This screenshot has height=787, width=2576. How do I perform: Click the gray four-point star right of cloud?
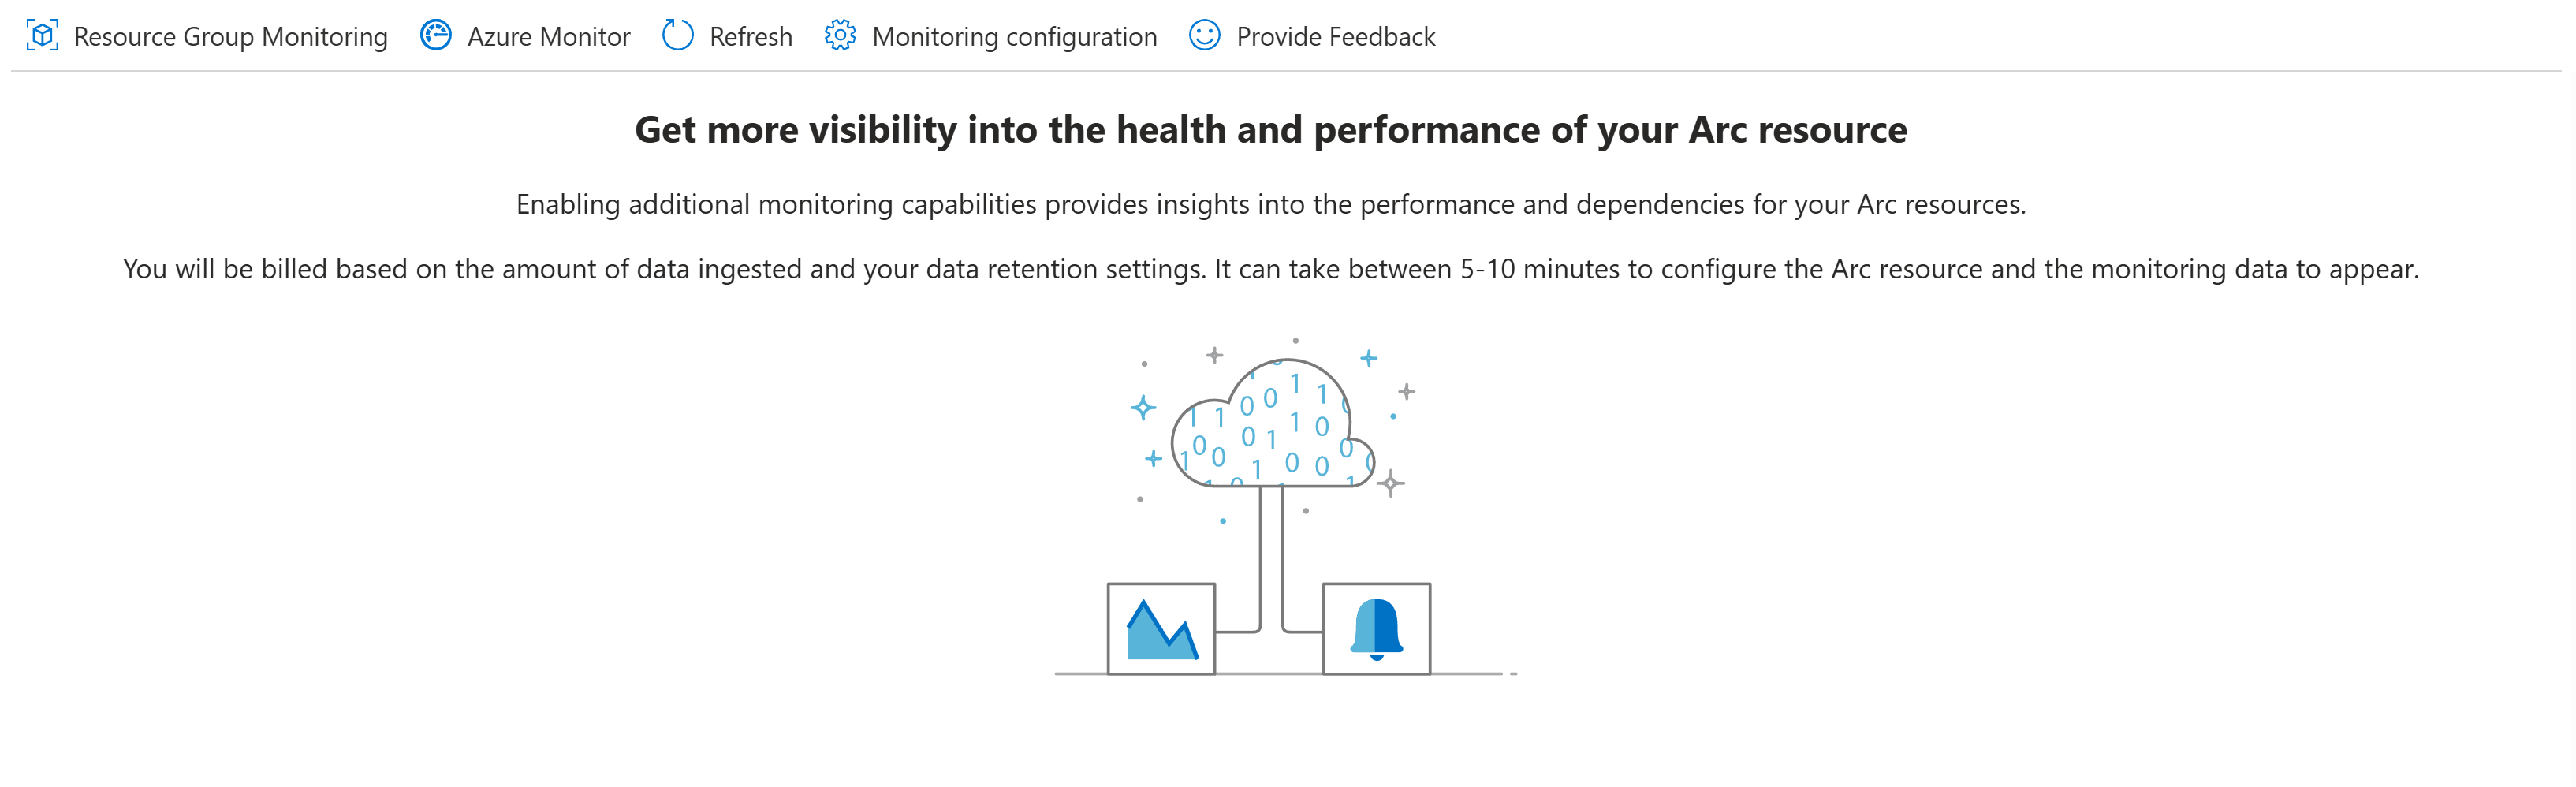[x=1390, y=484]
